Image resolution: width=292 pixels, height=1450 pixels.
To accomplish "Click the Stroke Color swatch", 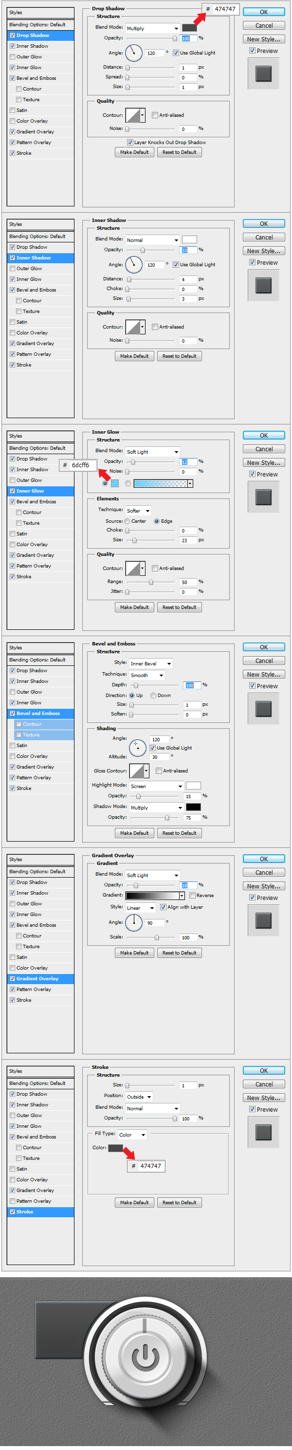I will click(x=115, y=1148).
